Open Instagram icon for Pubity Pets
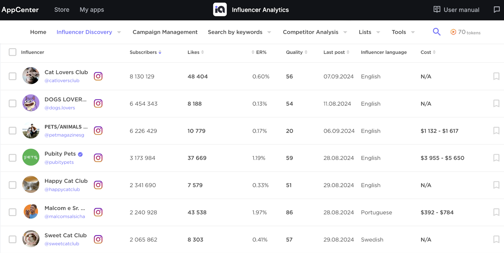The width and height of the screenshot is (504, 253). point(98,158)
